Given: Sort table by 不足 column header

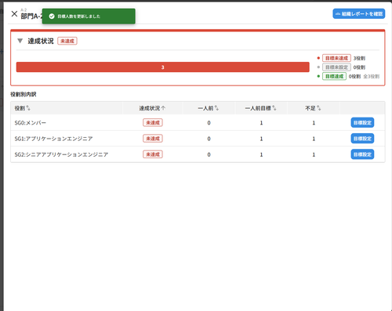Looking at the screenshot, I should pos(313,108).
